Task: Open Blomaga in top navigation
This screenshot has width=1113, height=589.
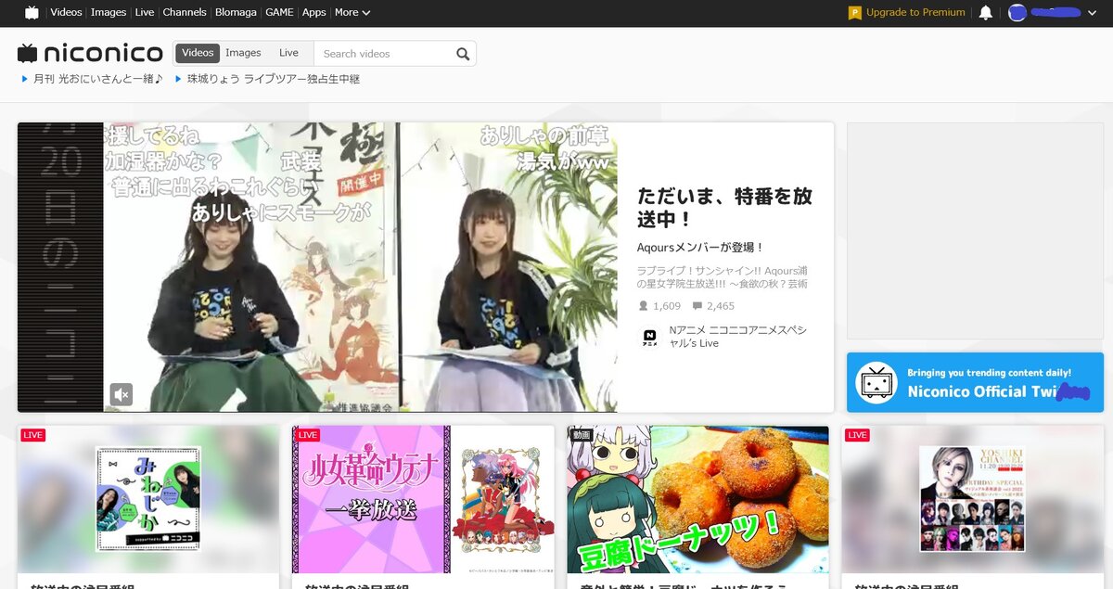Action: click(x=236, y=12)
